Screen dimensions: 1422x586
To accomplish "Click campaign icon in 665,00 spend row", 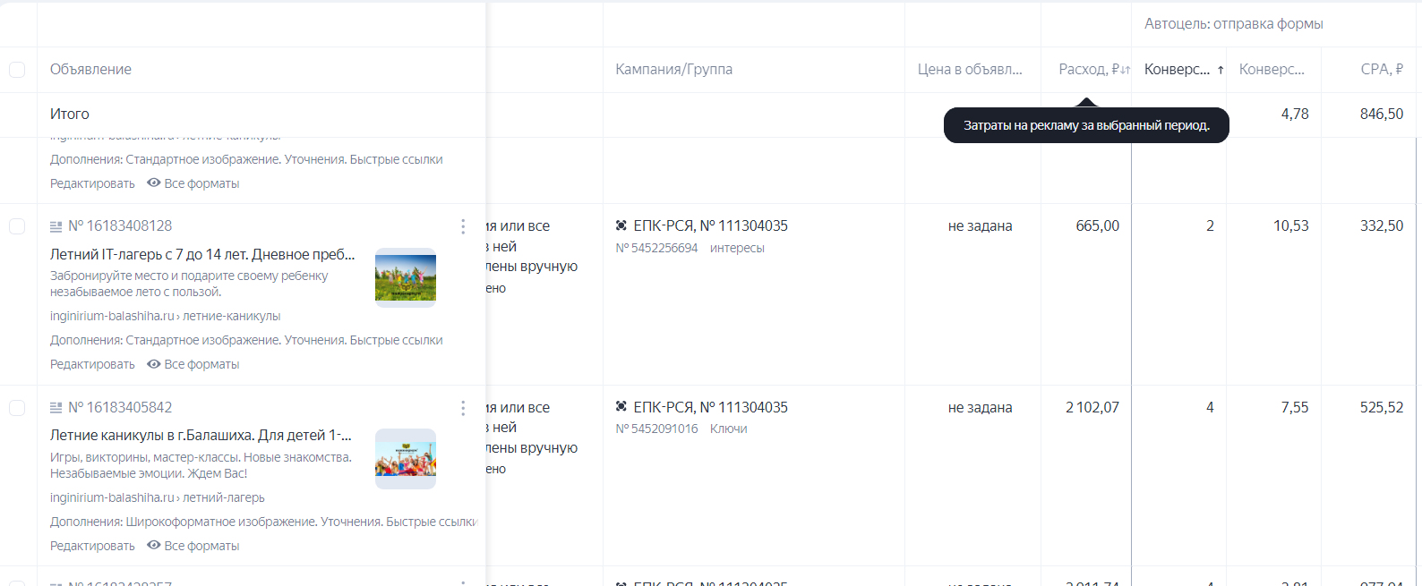I will pyautogui.click(x=621, y=225).
